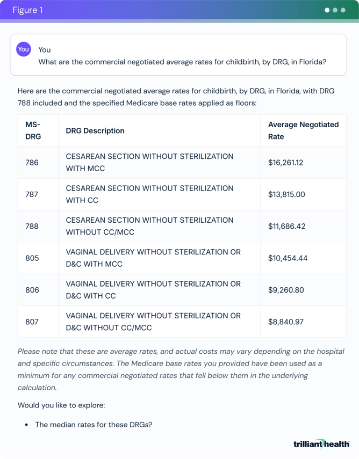Screen dimensions: 359x459
Task: Select the DRG 807 row code
Action: point(32,322)
